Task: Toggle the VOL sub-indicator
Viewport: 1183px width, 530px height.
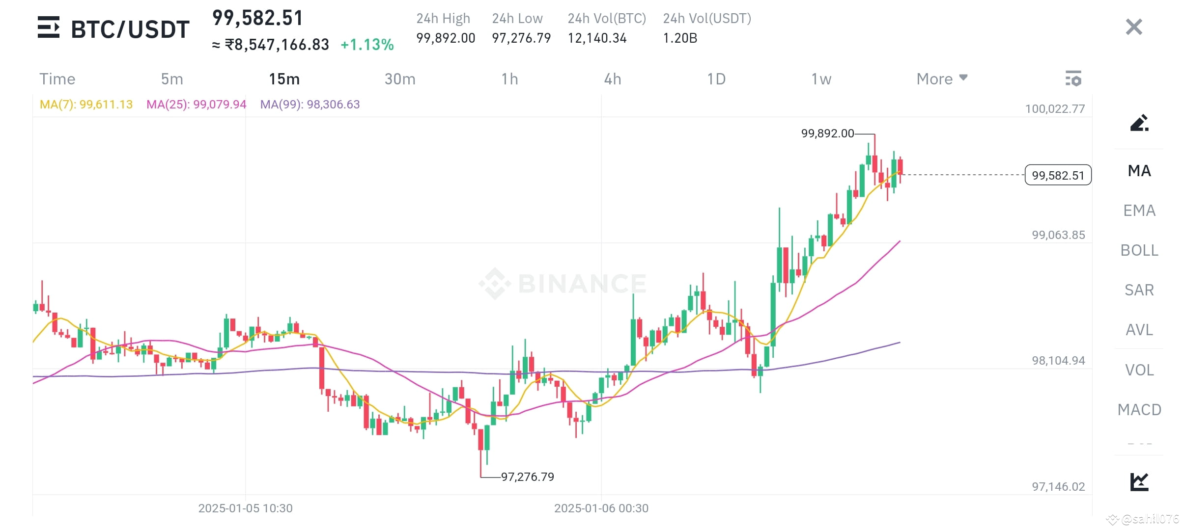Action: tap(1139, 370)
